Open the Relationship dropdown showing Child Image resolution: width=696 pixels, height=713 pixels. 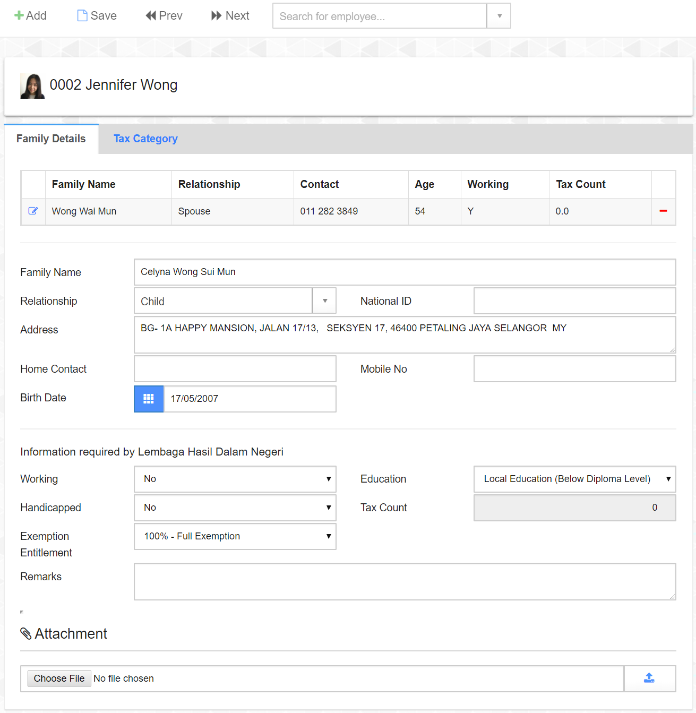point(324,301)
